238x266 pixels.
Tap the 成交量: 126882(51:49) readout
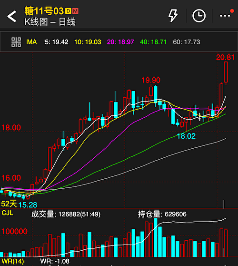[66, 214]
